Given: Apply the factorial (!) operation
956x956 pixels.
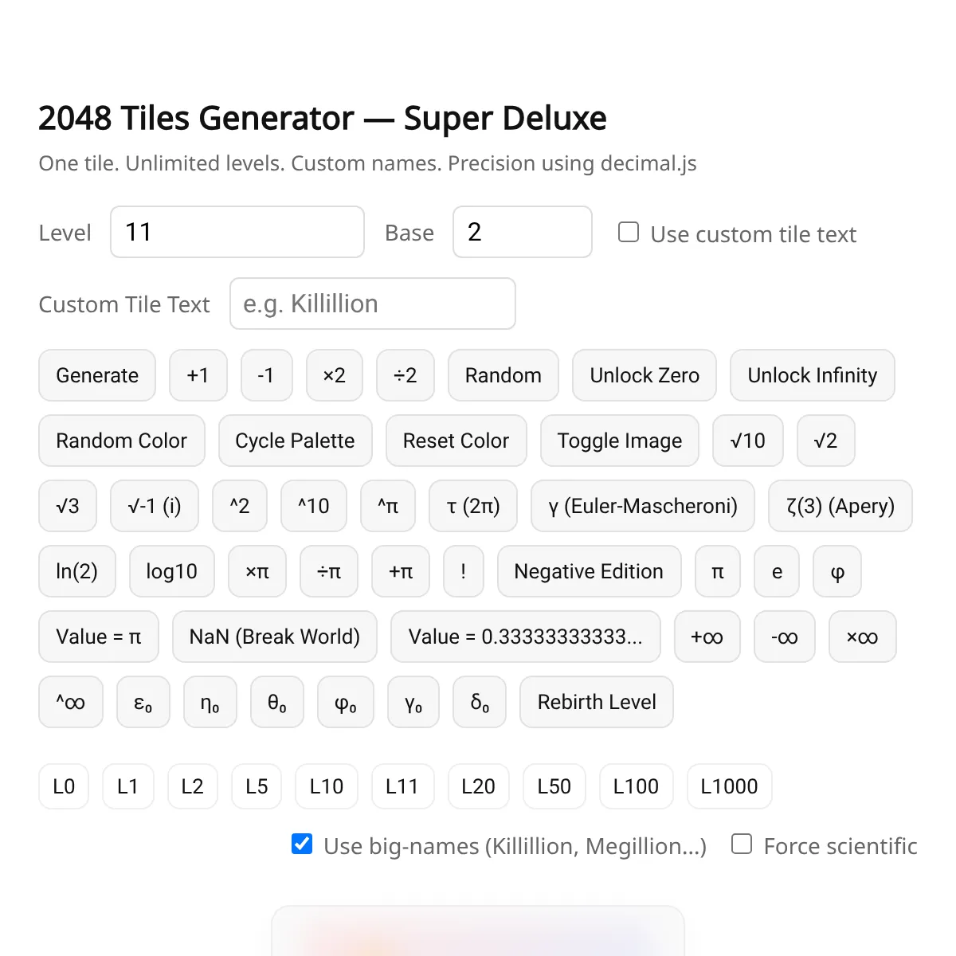Looking at the screenshot, I should [463, 571].
